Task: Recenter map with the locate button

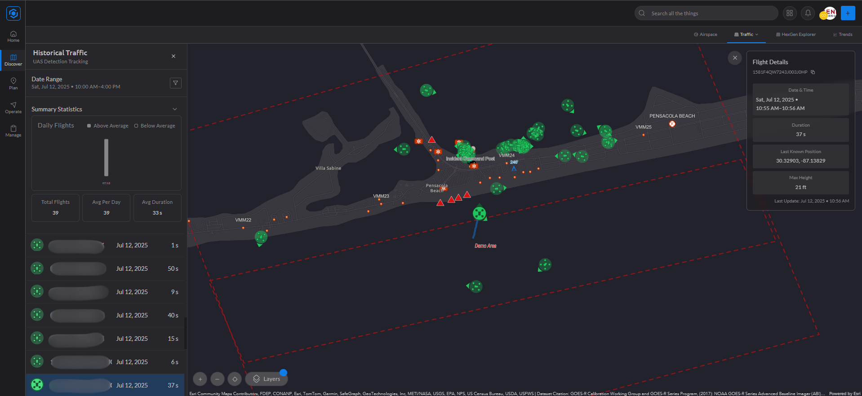Action: [235, 379]
